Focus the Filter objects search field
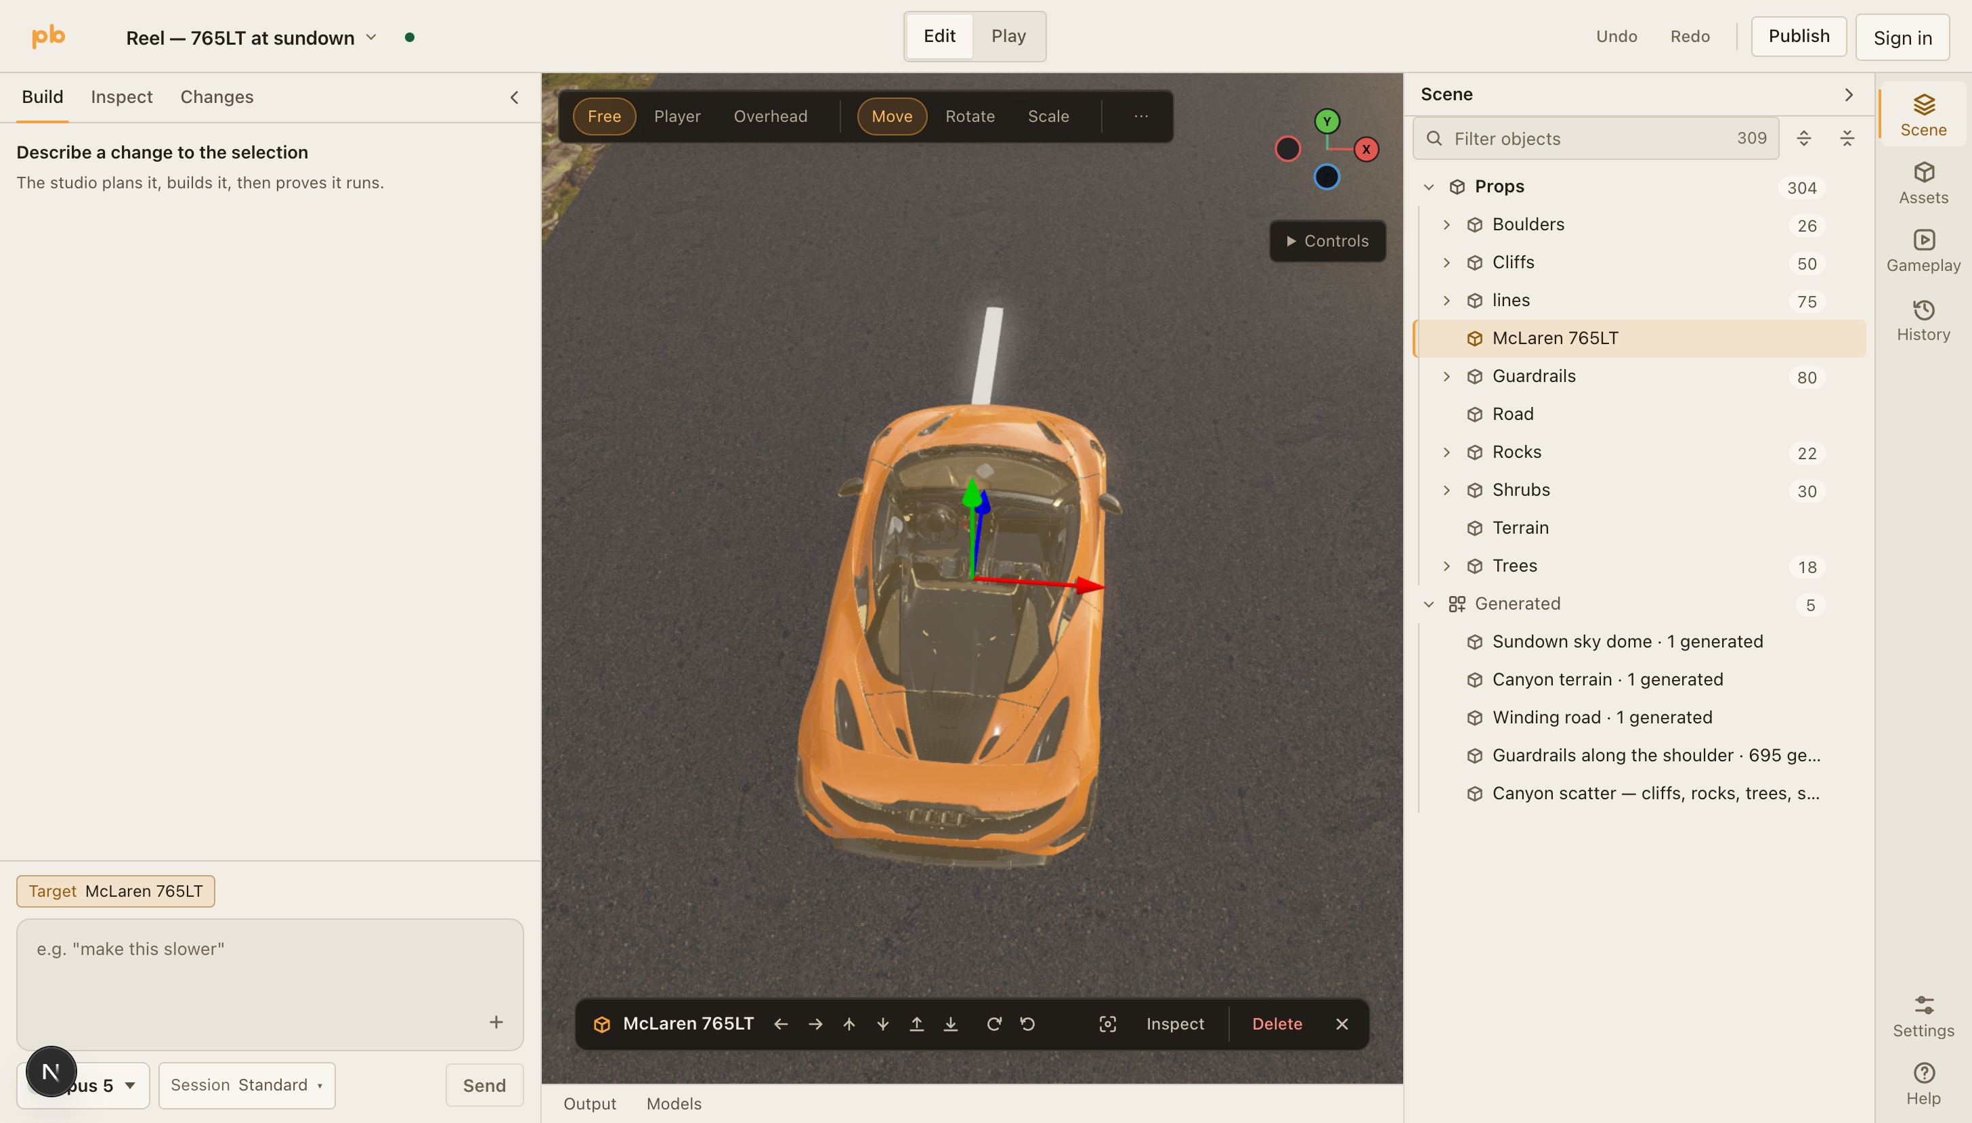Screen dimensions: 1972x1123 coord(1595,138)
